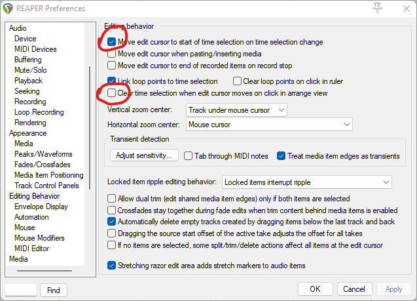Toggle Automatically delete empty tracks checkbox
This screenshot has height=301, width=417.
click(x=111, y=222)
